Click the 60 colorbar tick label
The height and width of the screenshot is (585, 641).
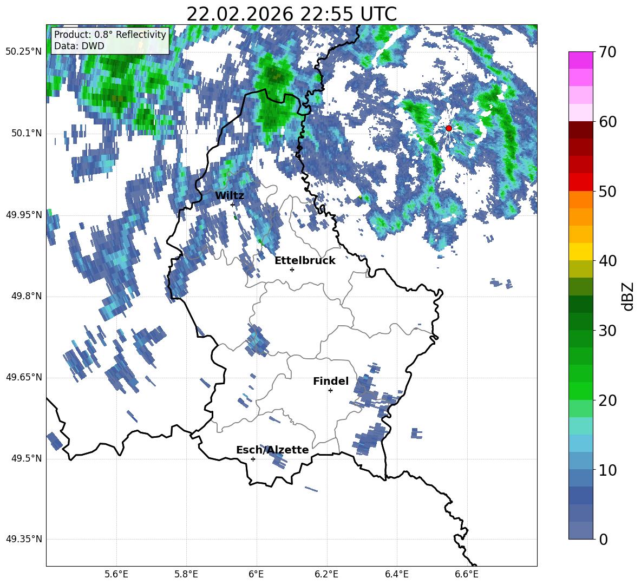607,122
